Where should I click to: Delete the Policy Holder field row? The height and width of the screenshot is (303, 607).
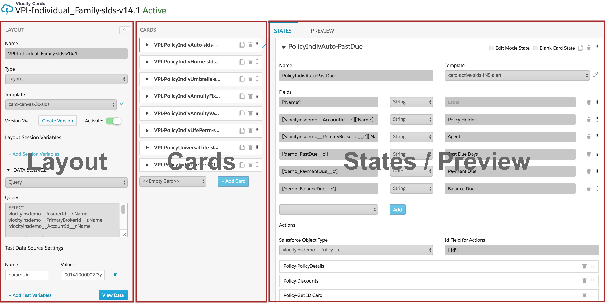click(589, 120)
